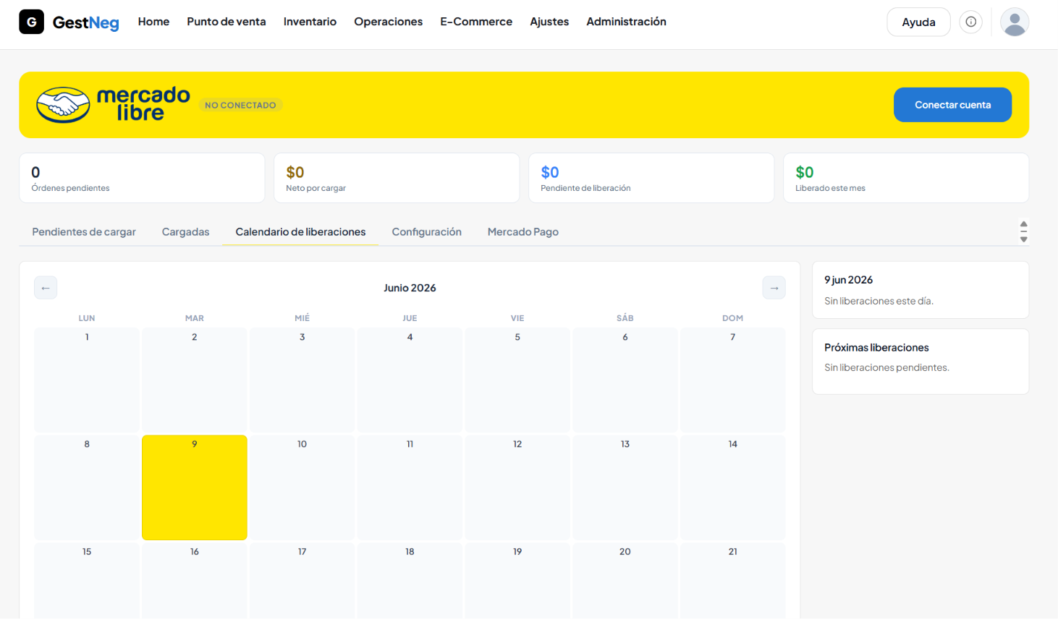Open the info circle icon
This screenshot has height=619, width=1058.
click(971, 22)
